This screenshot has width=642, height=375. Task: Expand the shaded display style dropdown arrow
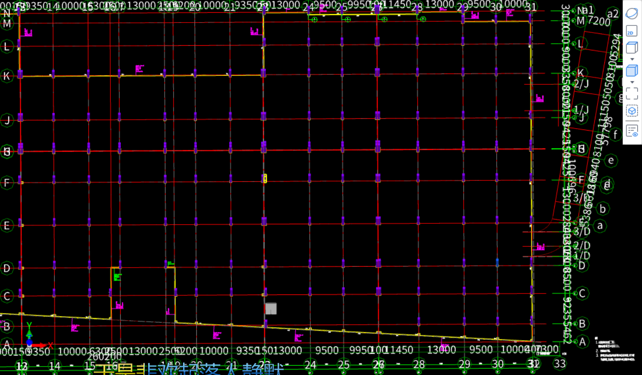pyautogui.click(x=632, y=82)
